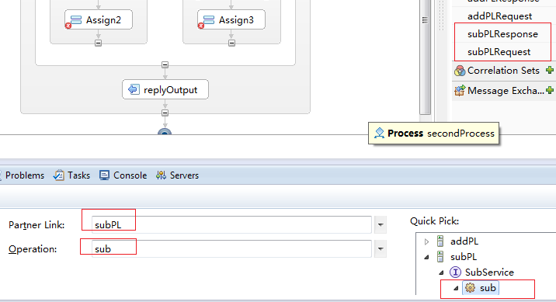Click the Assign2 activity icon
The width and height of the screenshot is (556, 302).
coord(76,20)
